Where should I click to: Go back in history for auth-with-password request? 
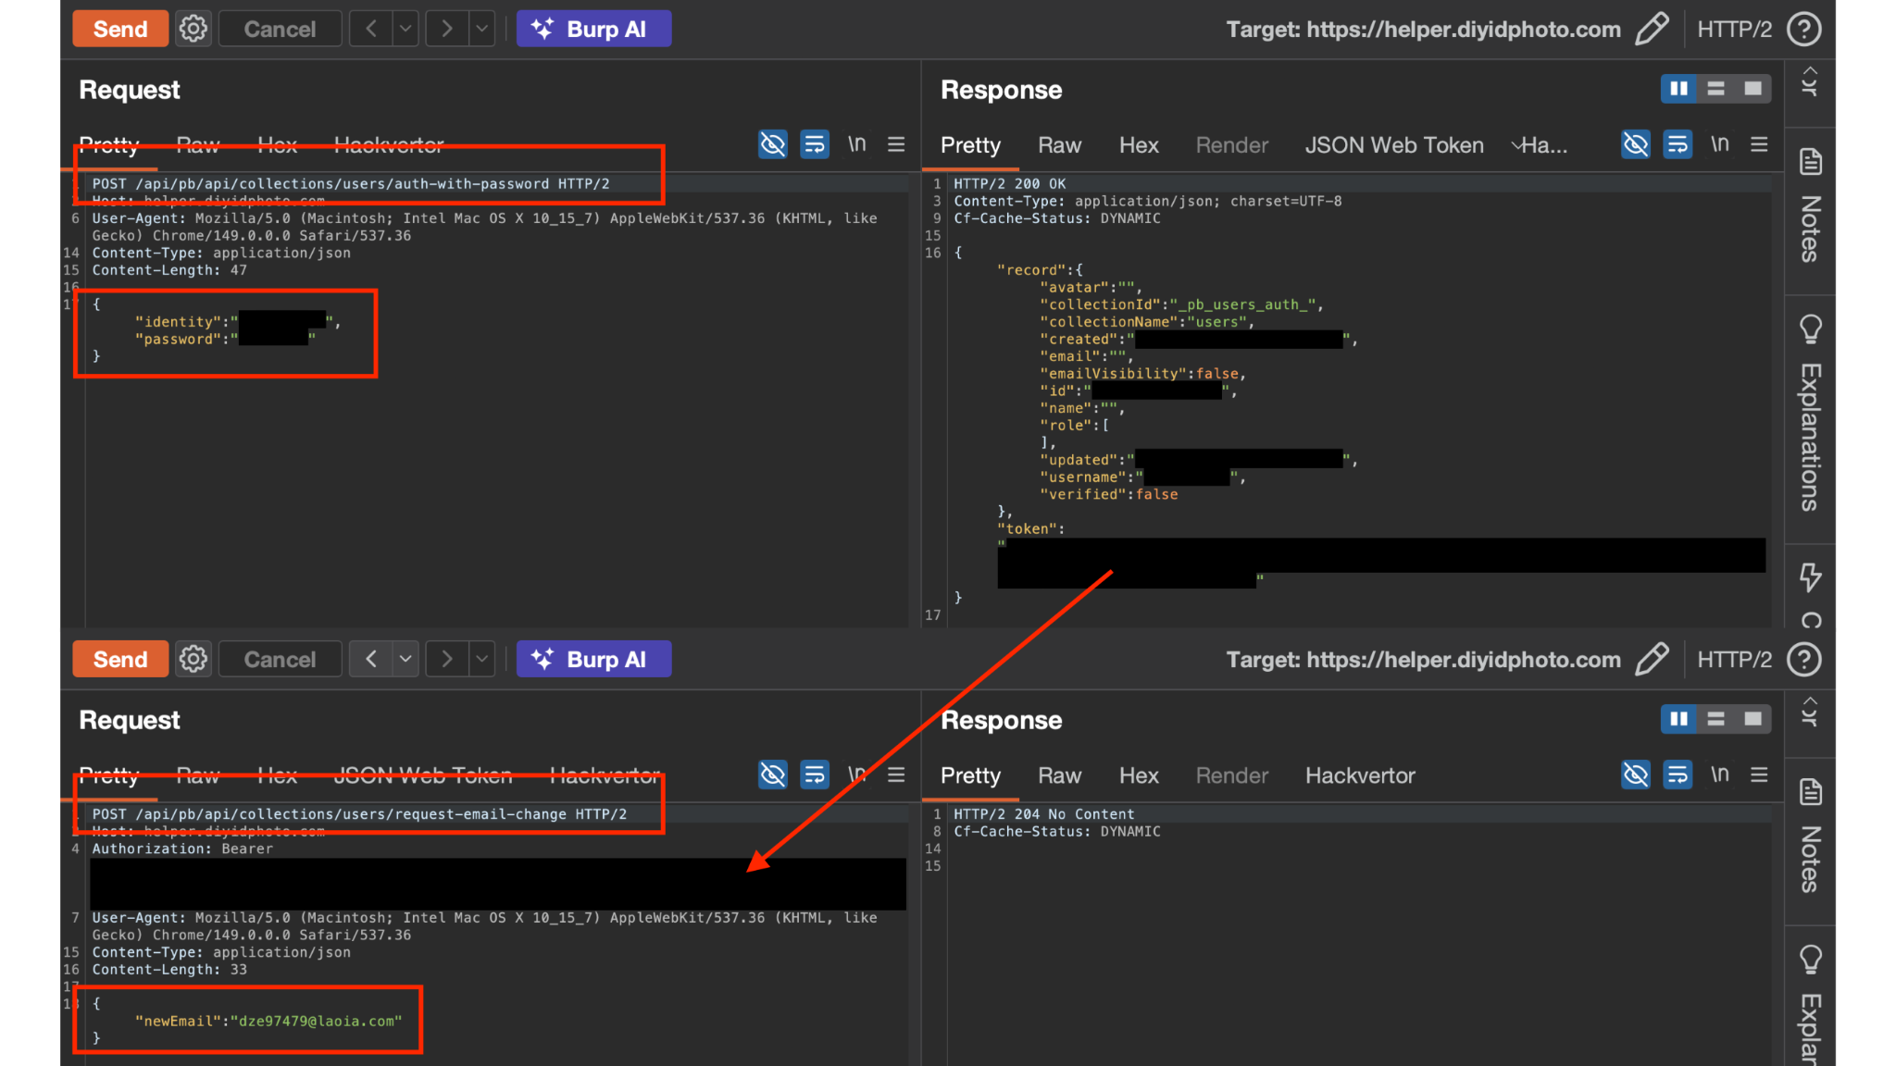(371, 29)
